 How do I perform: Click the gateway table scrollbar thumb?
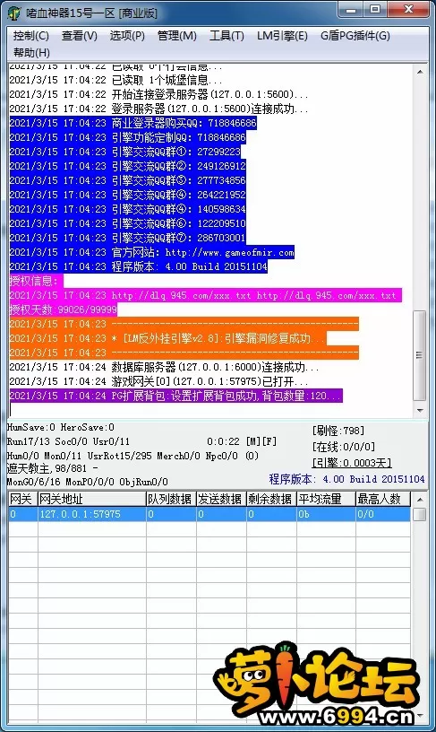(x=420, y=514)
